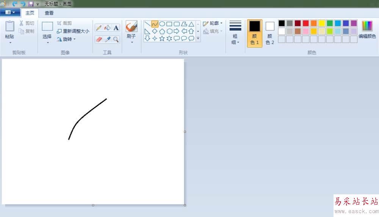379x217 pixels.
Task: Choose the Right arrow shape
Action: pyautogui.click(x=177, y=31)
